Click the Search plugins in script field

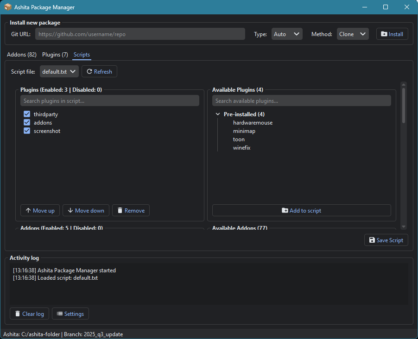tap(110, 101)
